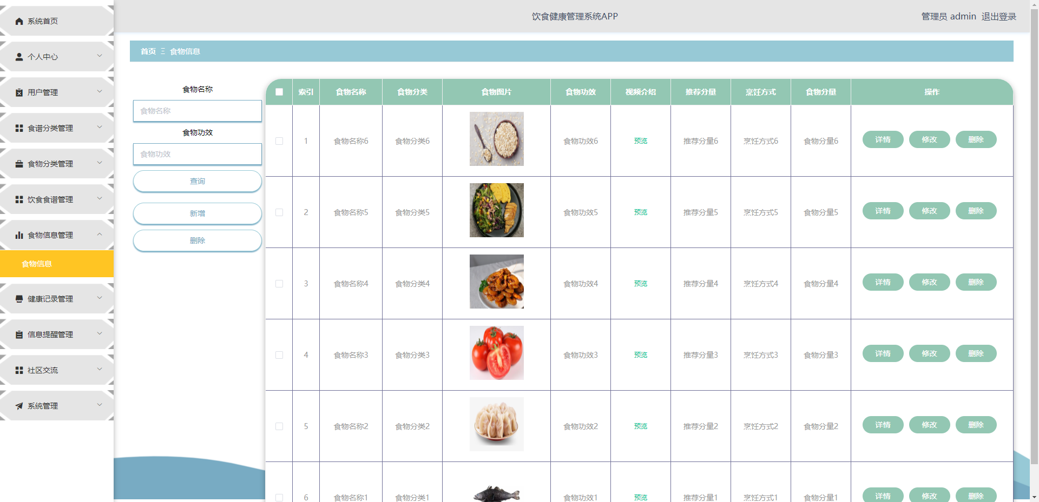Click the clipboard icon beside 用户管理
The image size is (1039, 502).
19,92
